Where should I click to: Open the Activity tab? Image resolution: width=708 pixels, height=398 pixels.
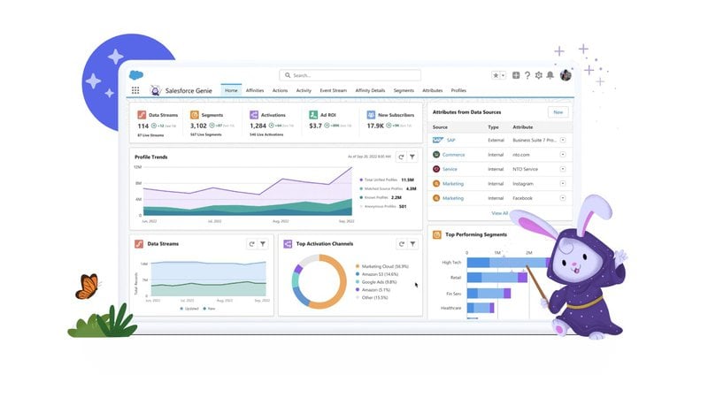point(304,90)
